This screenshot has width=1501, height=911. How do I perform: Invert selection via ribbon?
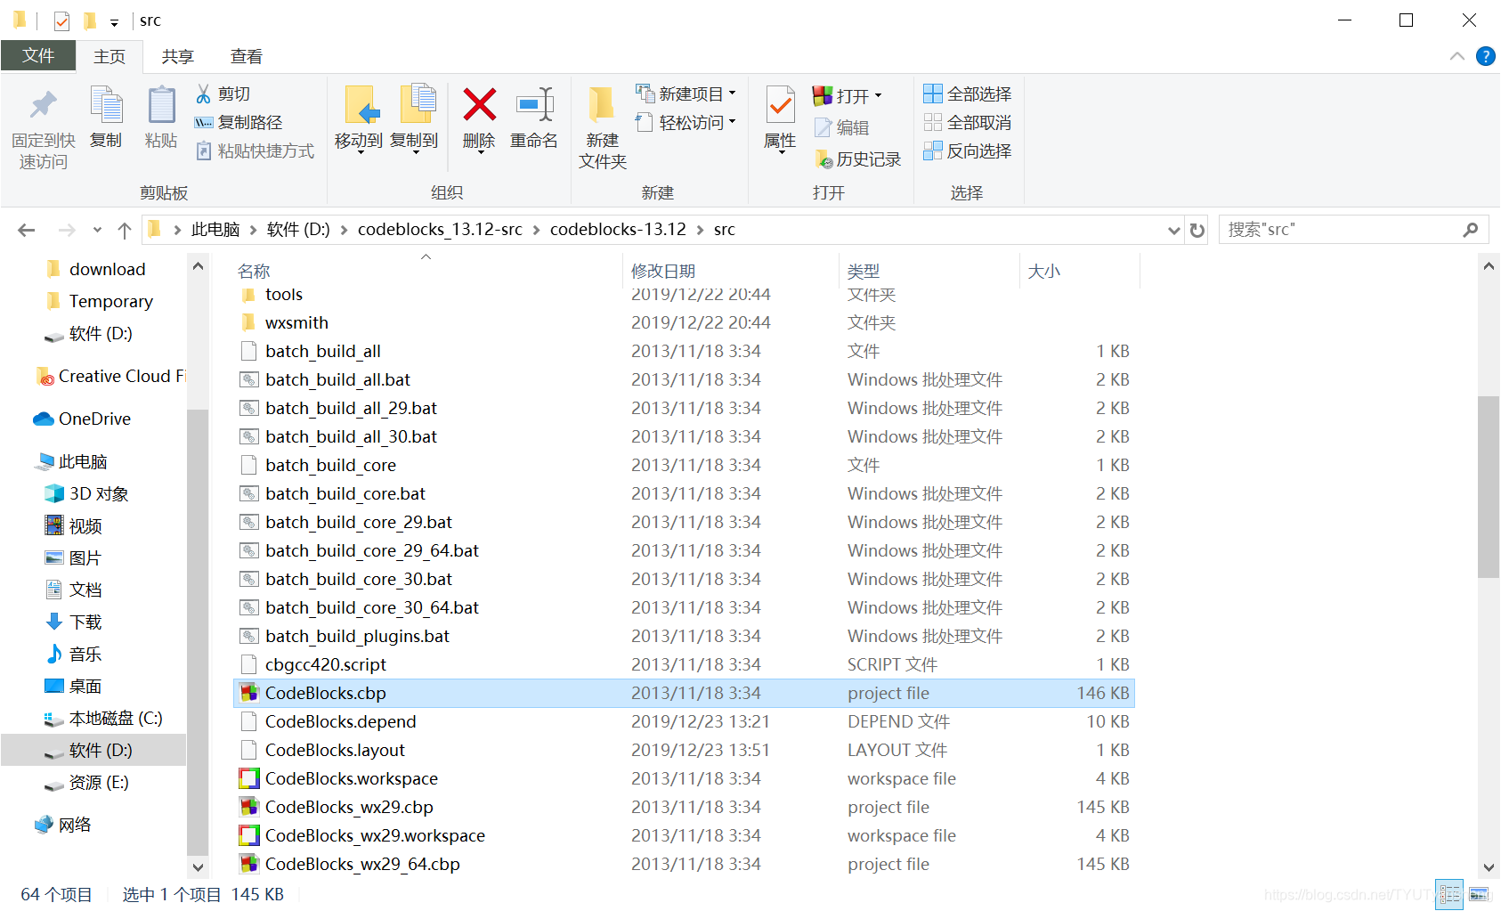click(x=968, y=150)
